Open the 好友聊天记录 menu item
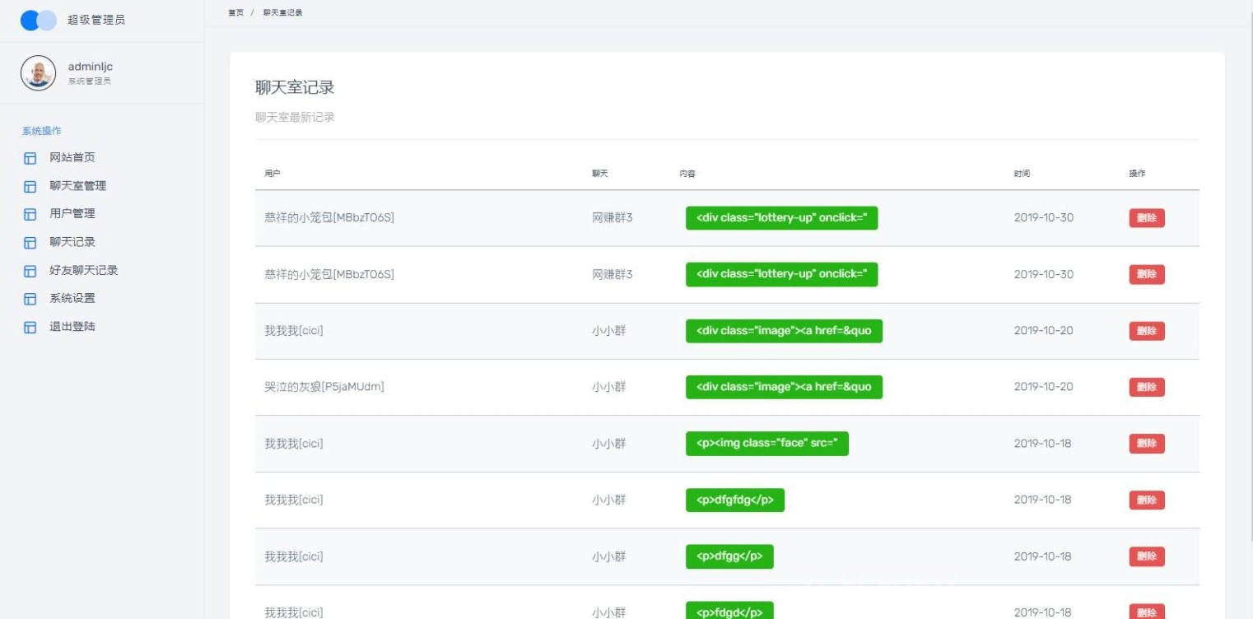The width and height of the screenshot is (1253, 619). [x=83, y=270]
